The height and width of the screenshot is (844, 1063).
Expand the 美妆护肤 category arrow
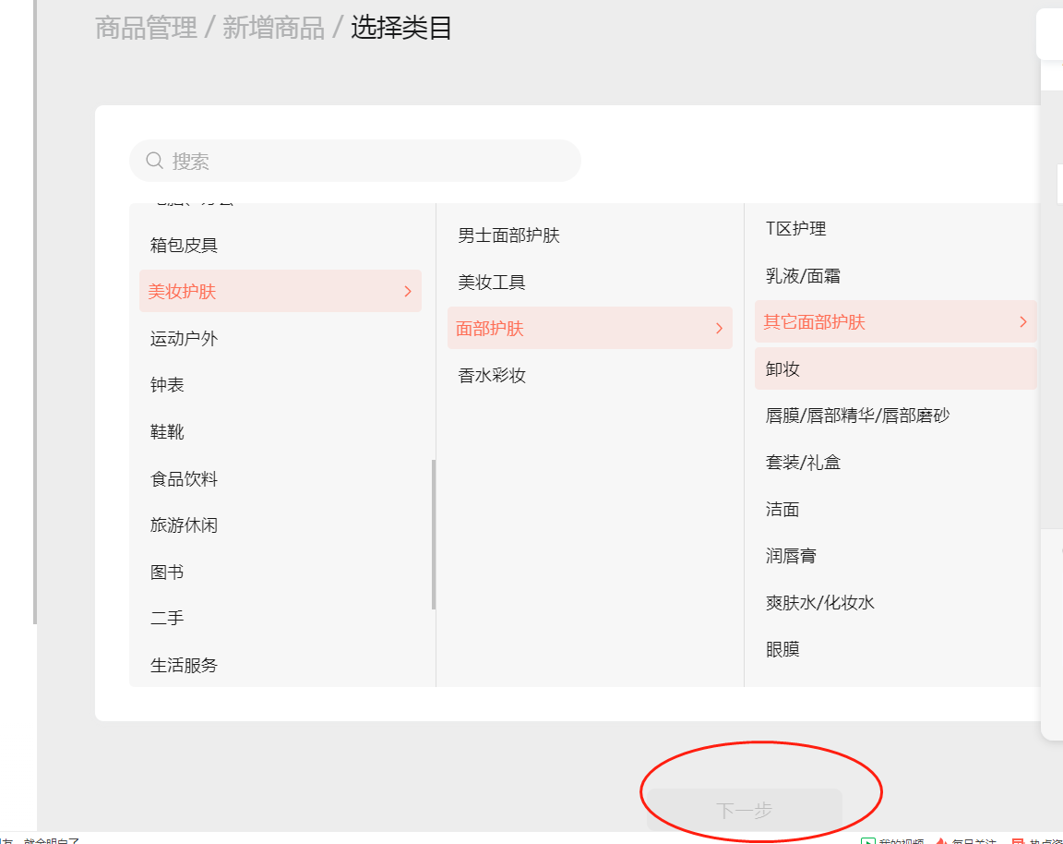pyautogui.click(x=408, y=291)
